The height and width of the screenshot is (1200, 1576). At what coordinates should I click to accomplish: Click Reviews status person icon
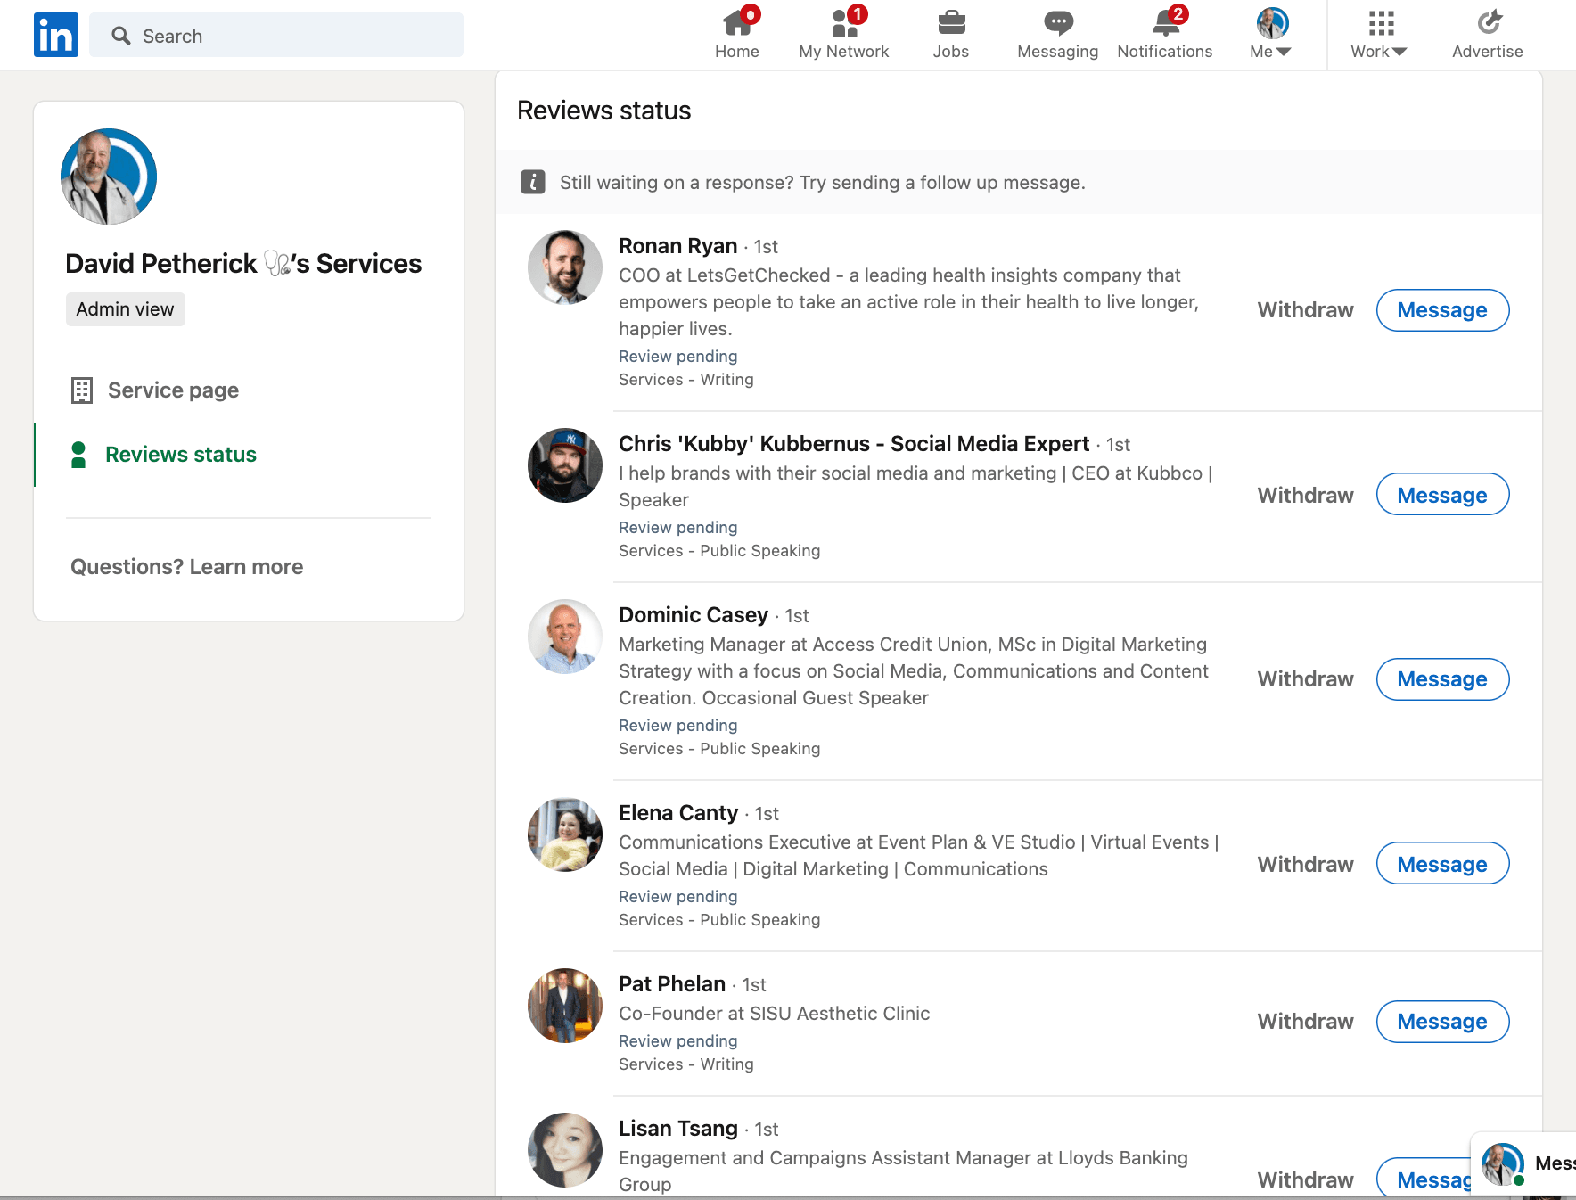point(78,455)
